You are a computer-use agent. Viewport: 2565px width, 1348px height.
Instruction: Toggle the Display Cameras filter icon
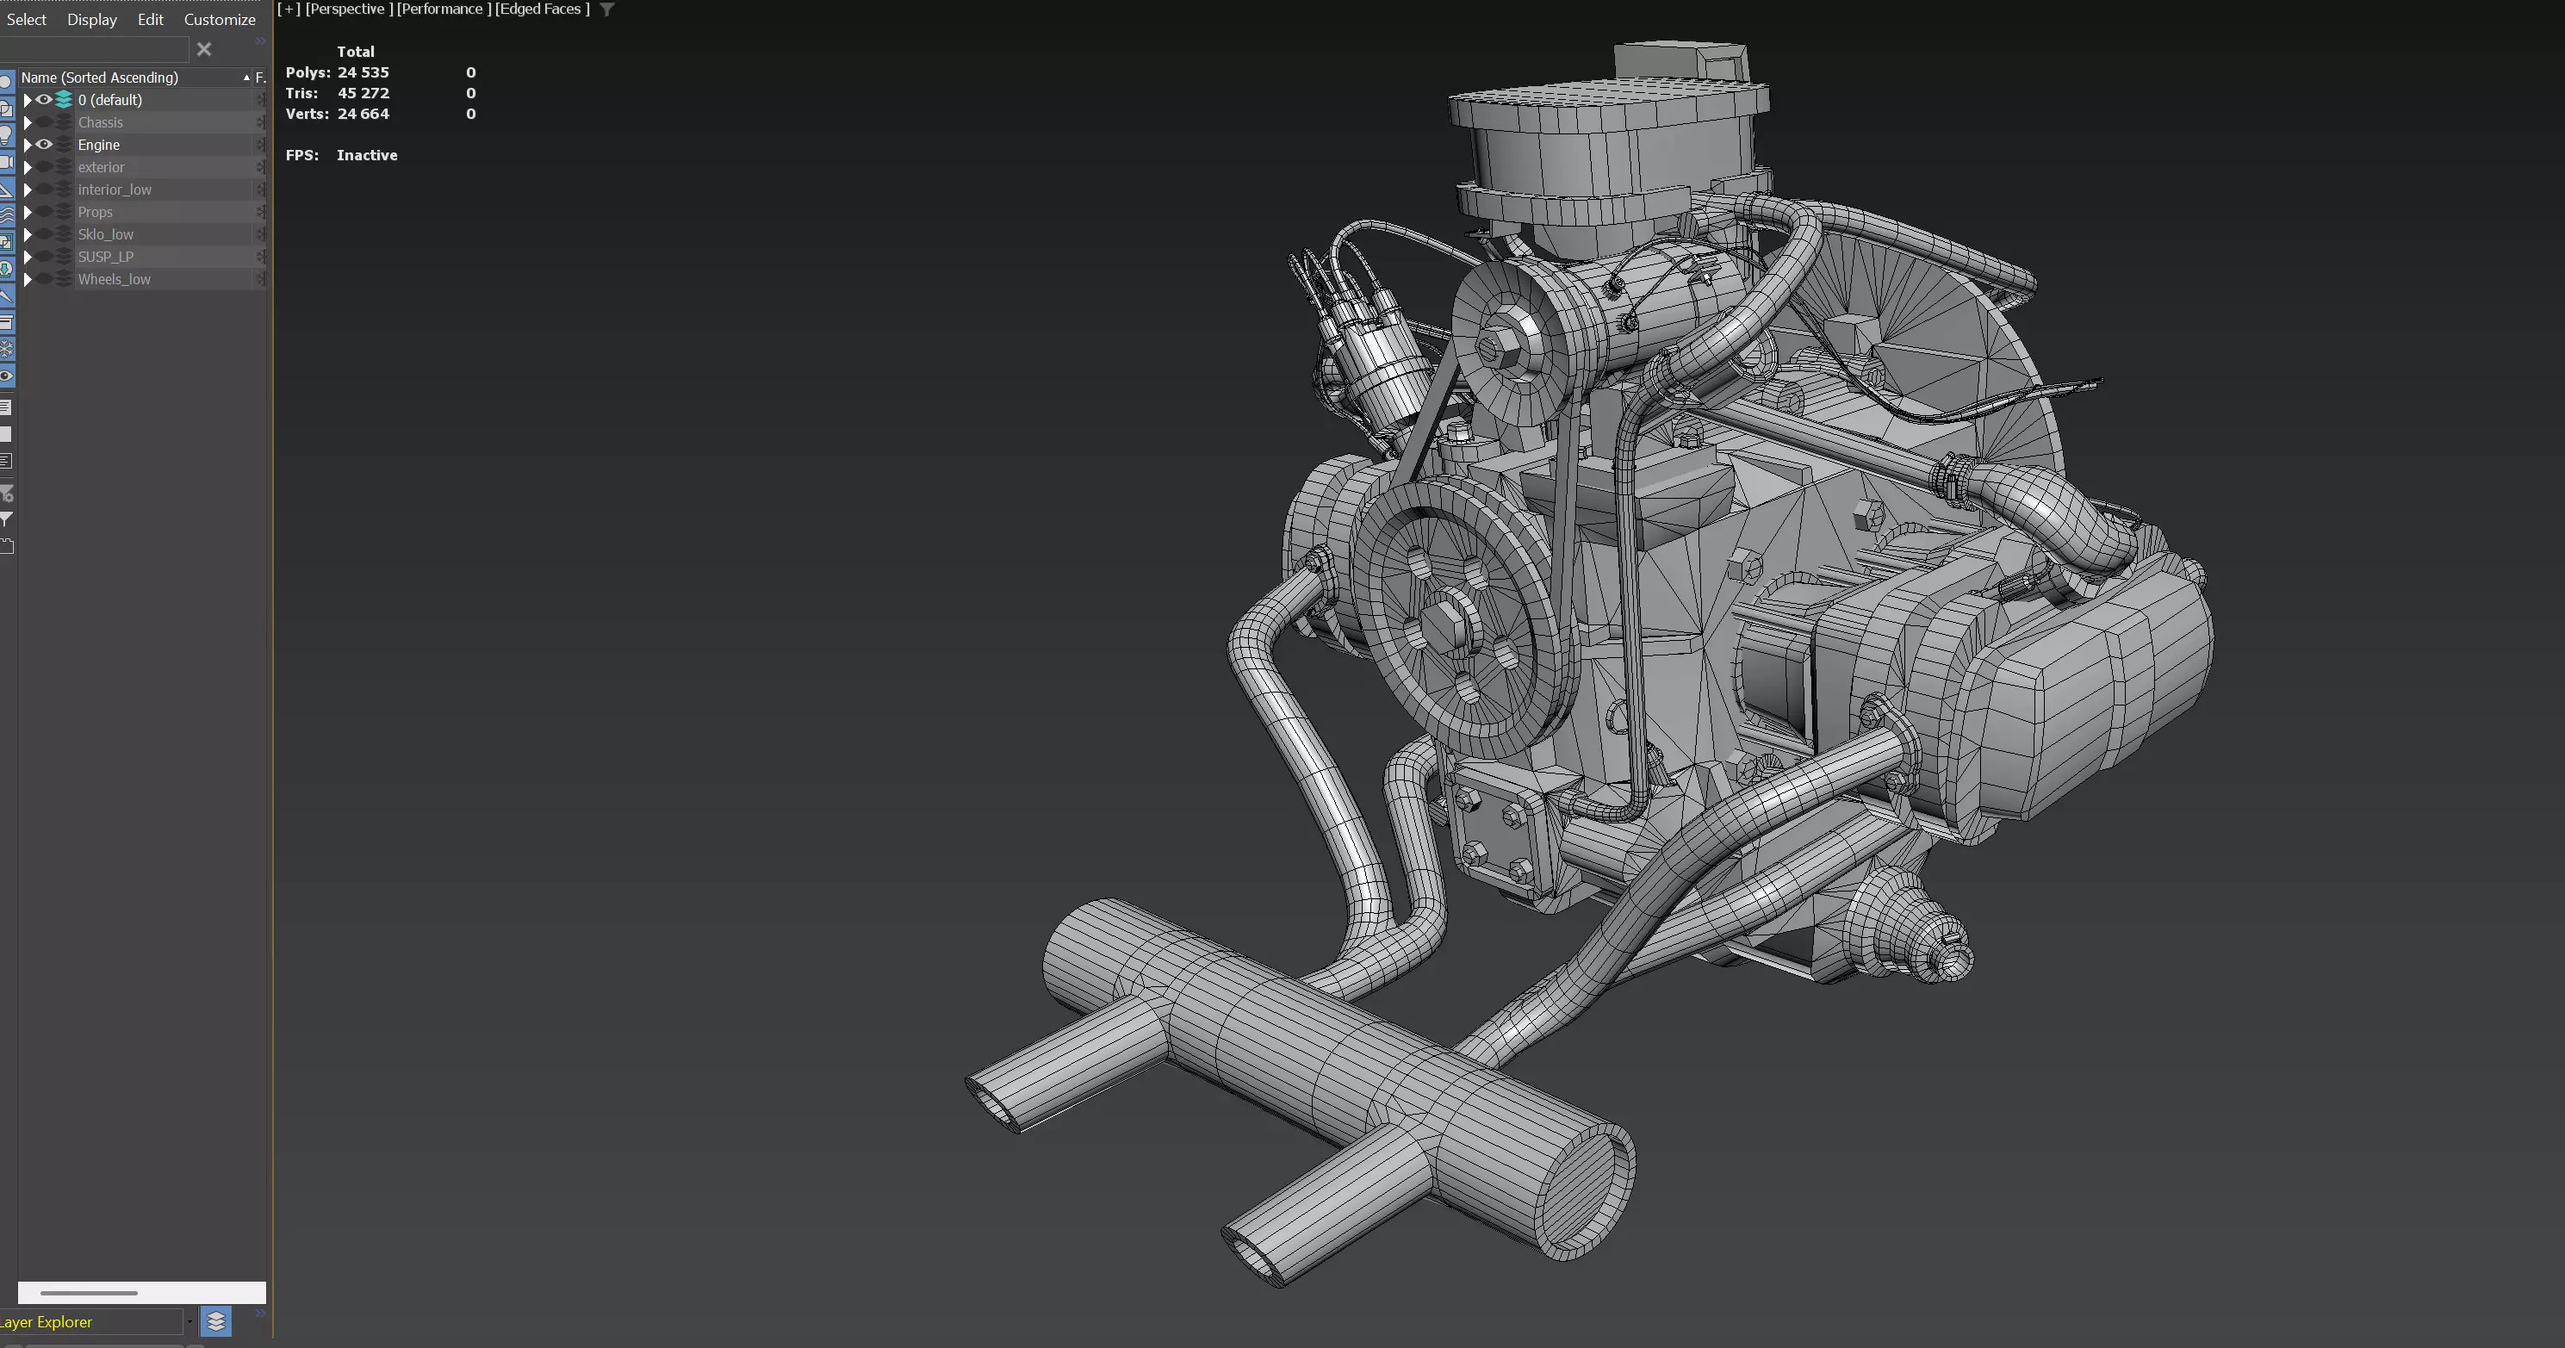[x=5, y=161]
